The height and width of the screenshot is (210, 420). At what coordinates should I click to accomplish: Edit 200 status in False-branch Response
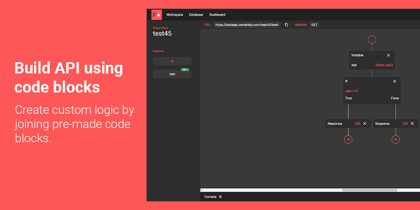coord(405,123)
